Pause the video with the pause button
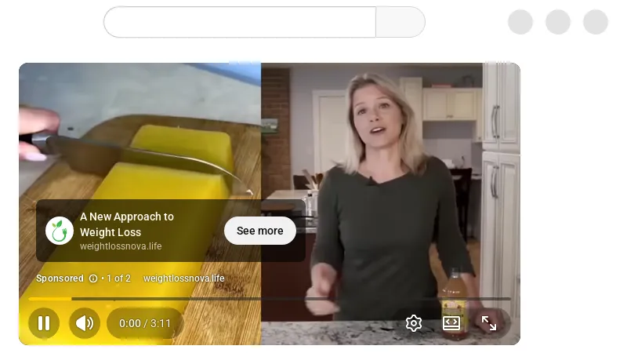 (44, 323)
